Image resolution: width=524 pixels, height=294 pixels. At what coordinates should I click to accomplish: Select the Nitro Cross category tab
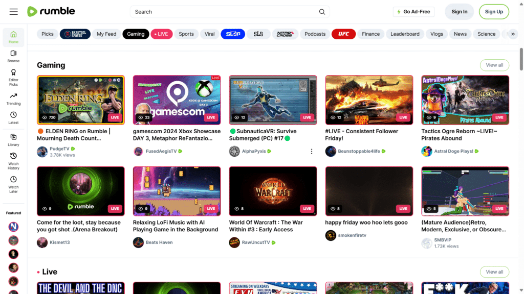click(x=285, y=34)
